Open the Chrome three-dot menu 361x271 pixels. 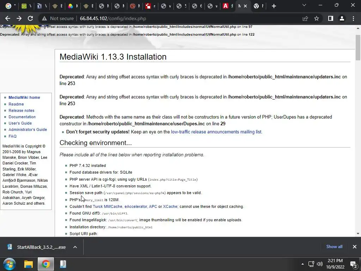pos(353,18)
